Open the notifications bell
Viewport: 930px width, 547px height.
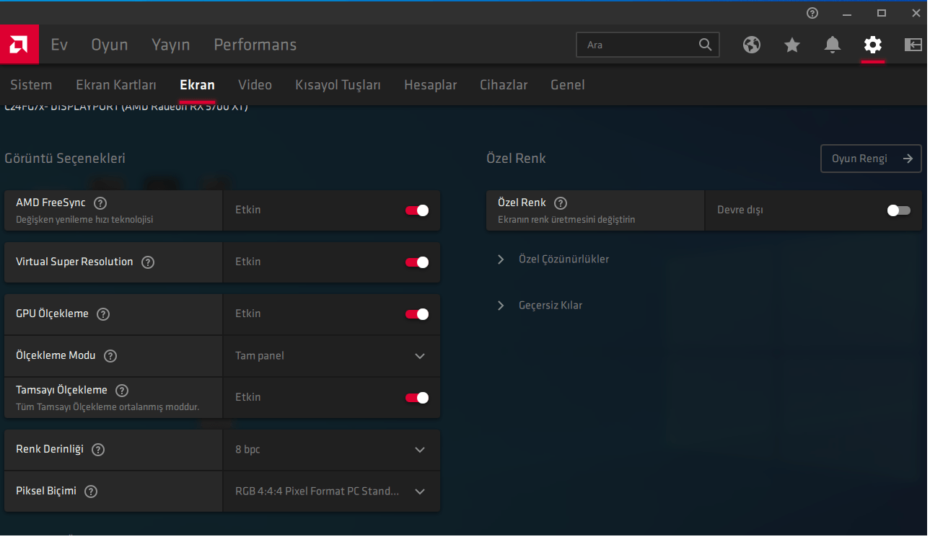coord(833,45)
